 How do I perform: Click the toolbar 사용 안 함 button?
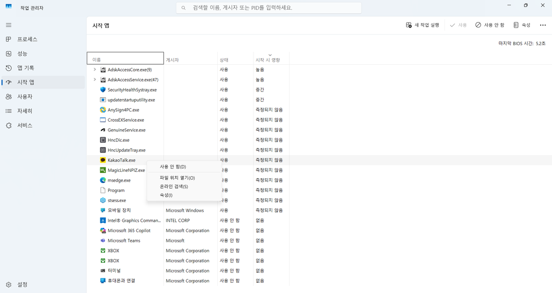(x=489, y=25)
